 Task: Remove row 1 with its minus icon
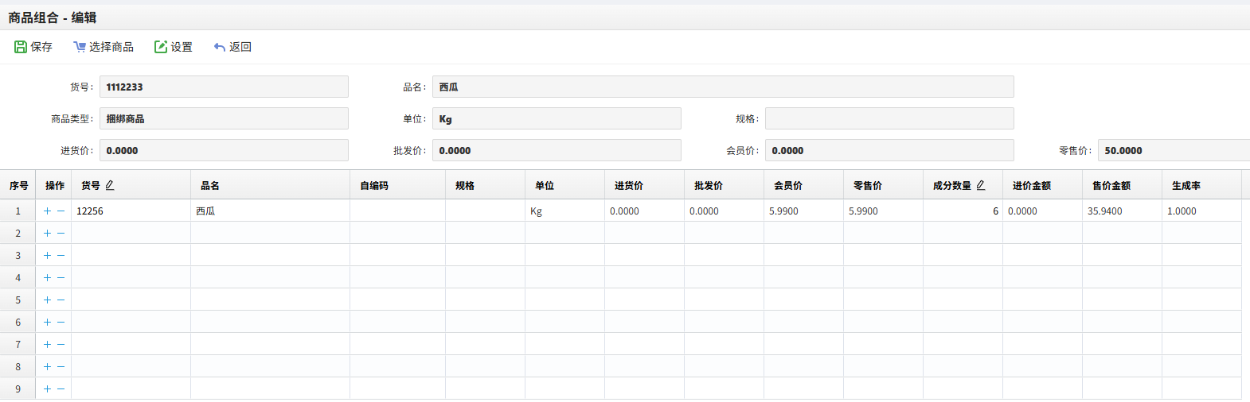[x=61, y=211]
